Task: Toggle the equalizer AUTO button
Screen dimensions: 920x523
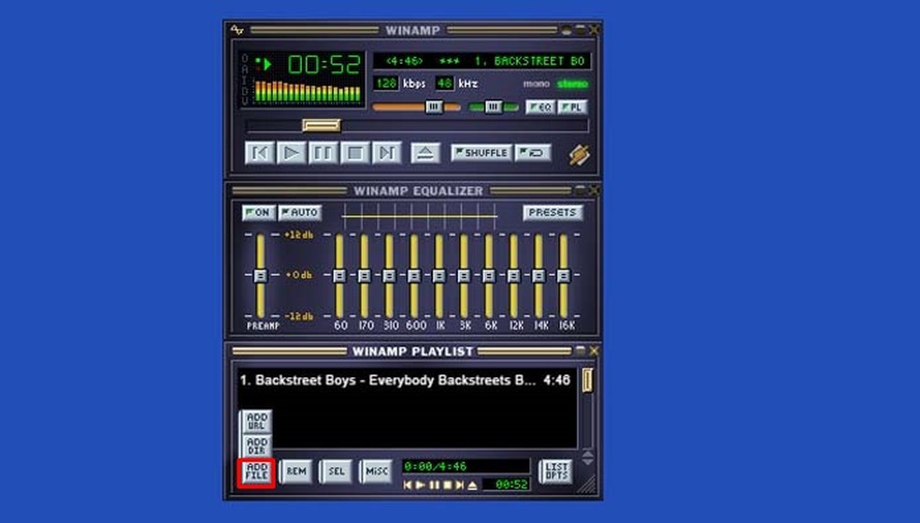Action: point(300,212)
